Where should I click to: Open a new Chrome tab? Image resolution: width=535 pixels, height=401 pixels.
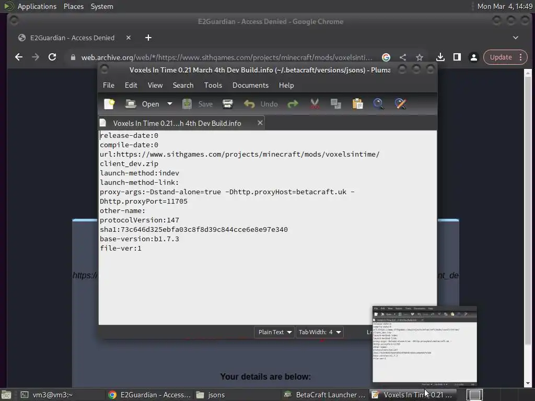[148, 38]
